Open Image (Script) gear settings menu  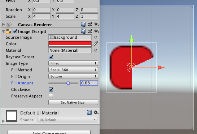coord(96,31)
